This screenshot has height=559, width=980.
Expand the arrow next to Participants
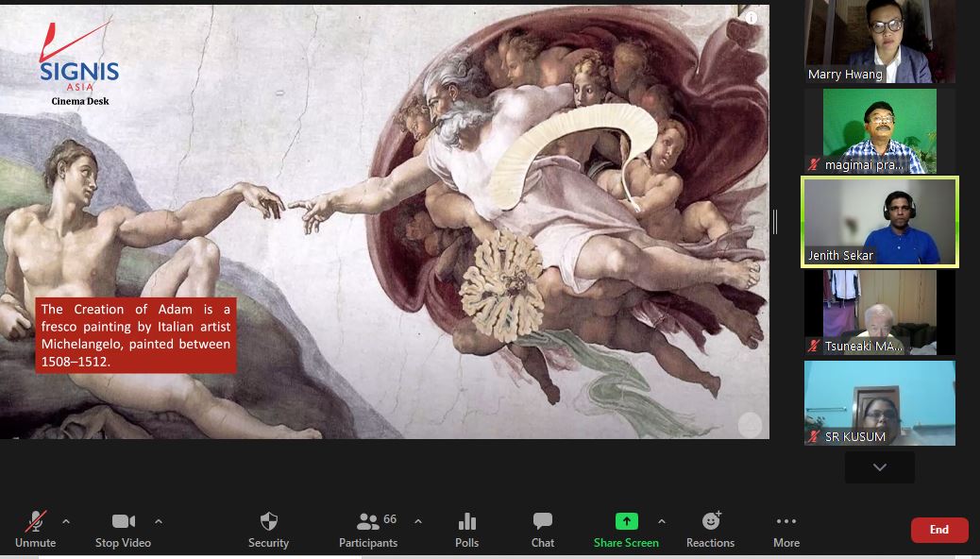[x=417, y=521]
